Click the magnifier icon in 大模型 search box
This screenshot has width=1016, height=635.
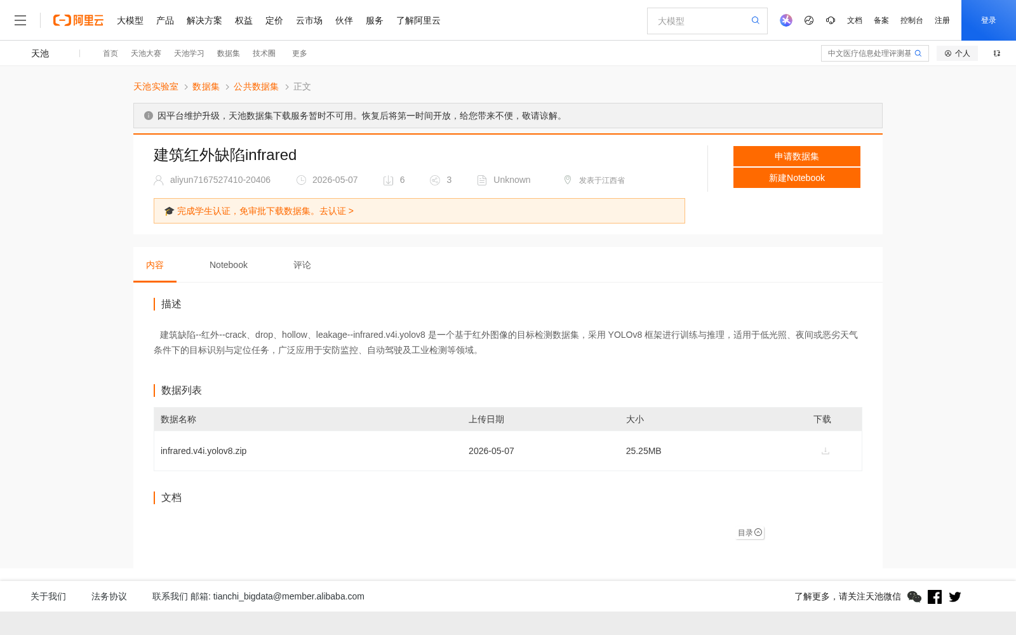[755, 20]
